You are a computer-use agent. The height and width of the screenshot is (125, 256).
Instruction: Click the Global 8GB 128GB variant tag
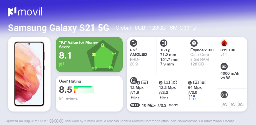coord(156,28)
